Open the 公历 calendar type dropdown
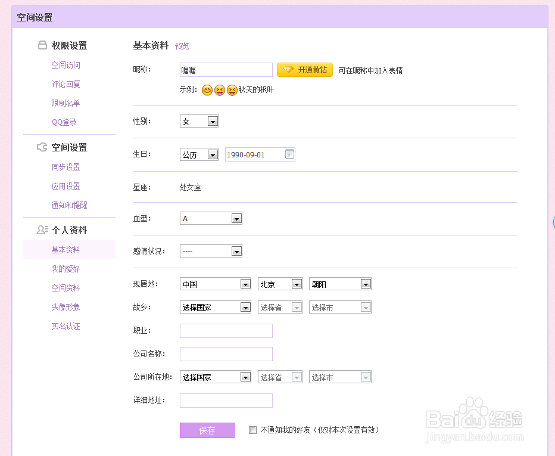The width and height of the screenshot is (555, 456). tap(199, 154)
